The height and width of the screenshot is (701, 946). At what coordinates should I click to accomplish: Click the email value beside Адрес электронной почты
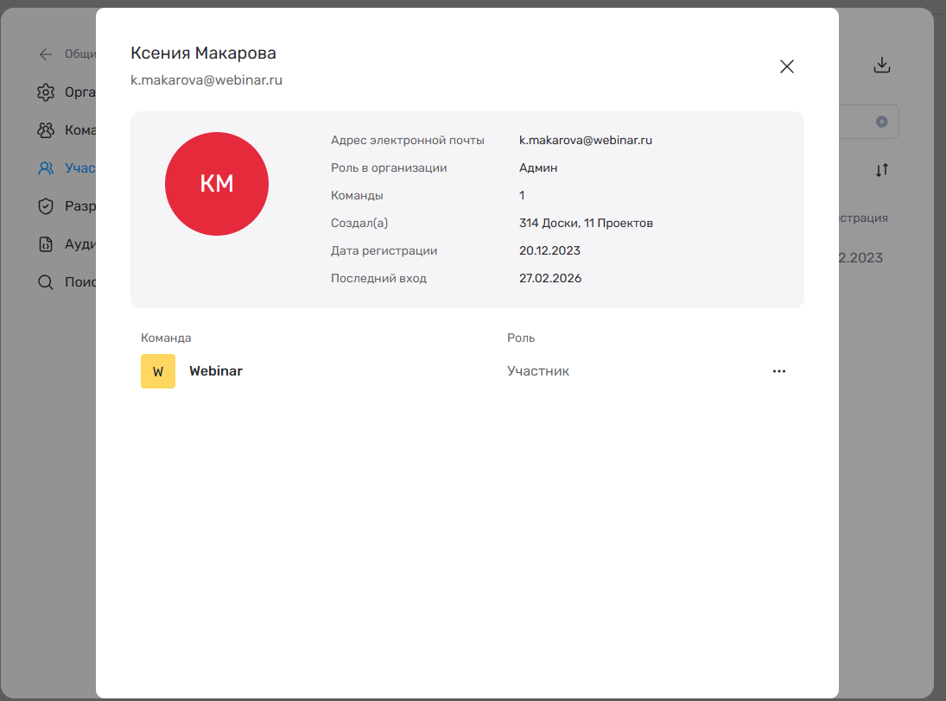(585, 140)
